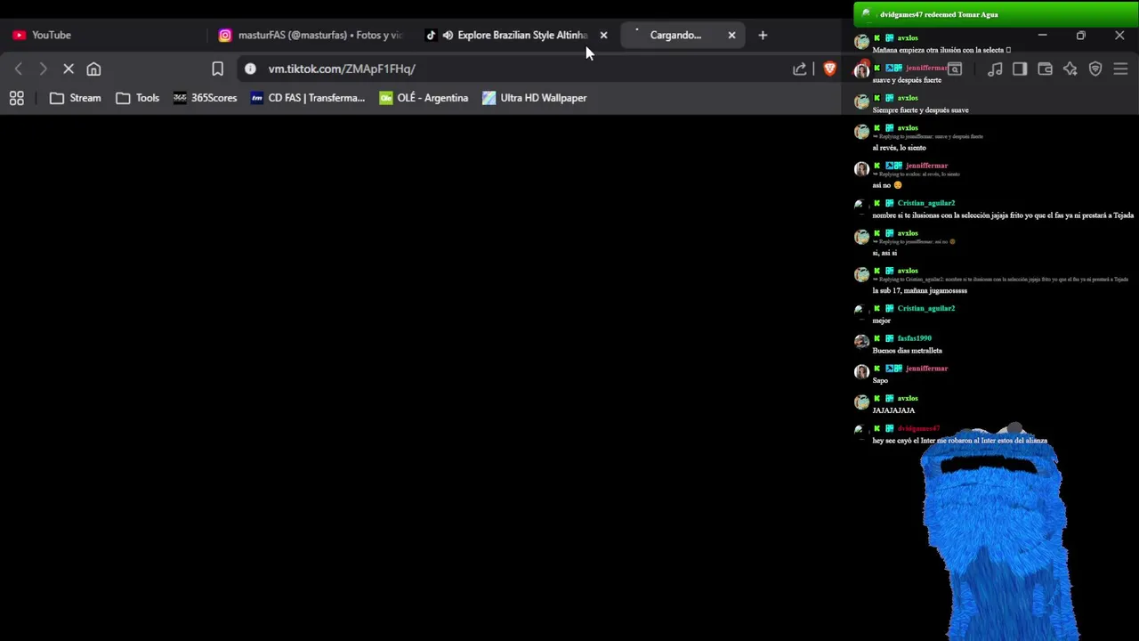Open the 365Scores bookmark
The height and width of the screenshot is (641, 1139).
point(205,98)
